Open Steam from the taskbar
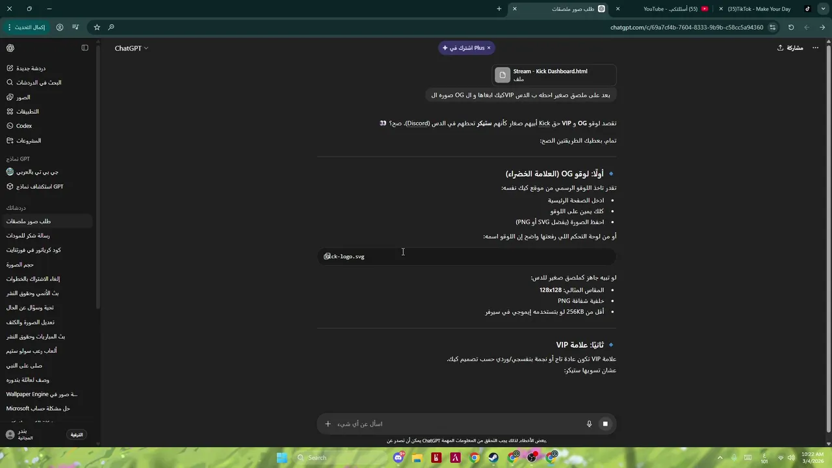 coord(494,458)
